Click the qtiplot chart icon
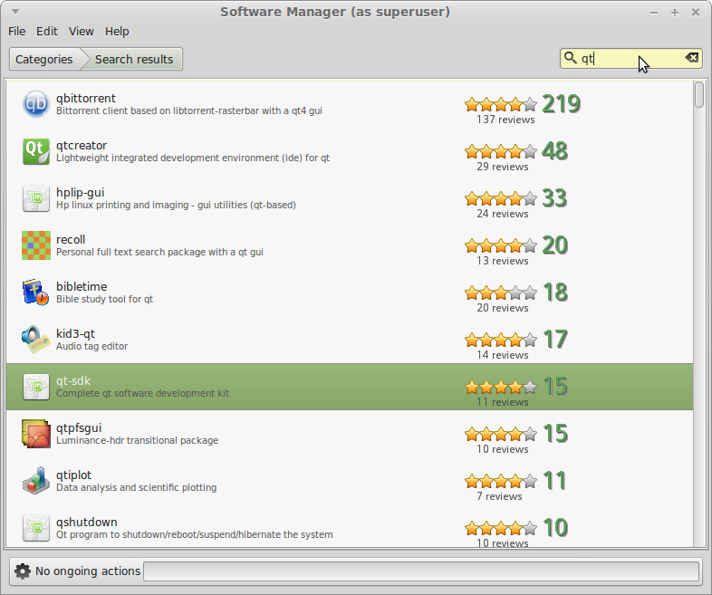Viewport: 712px width, 595px height. coord(36,481)
